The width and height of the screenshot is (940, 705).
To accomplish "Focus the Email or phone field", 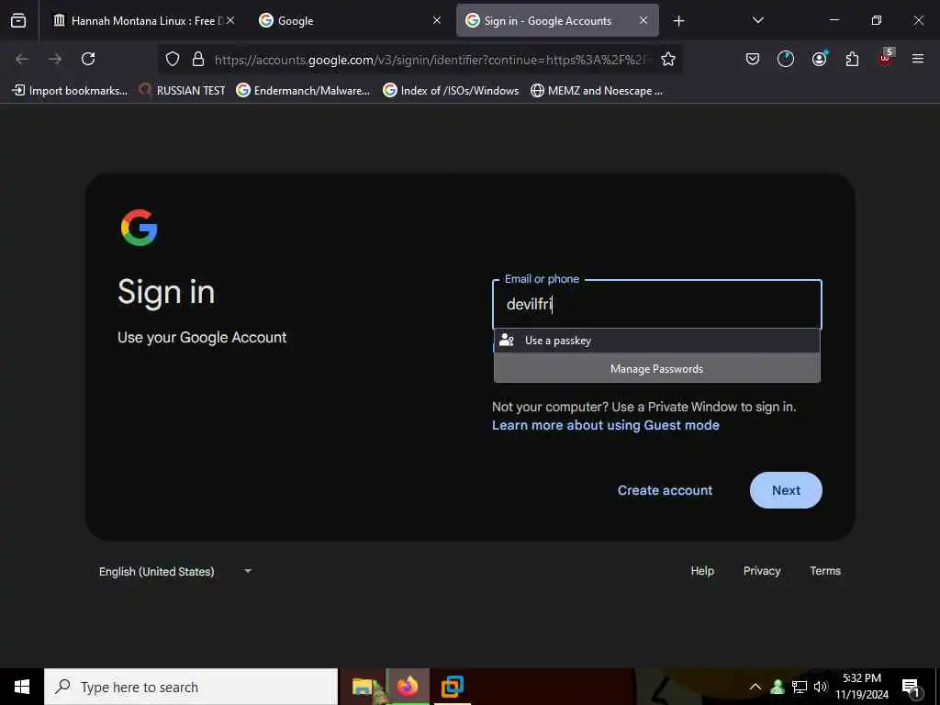I will pyautogui.click(x=657, y=305).
